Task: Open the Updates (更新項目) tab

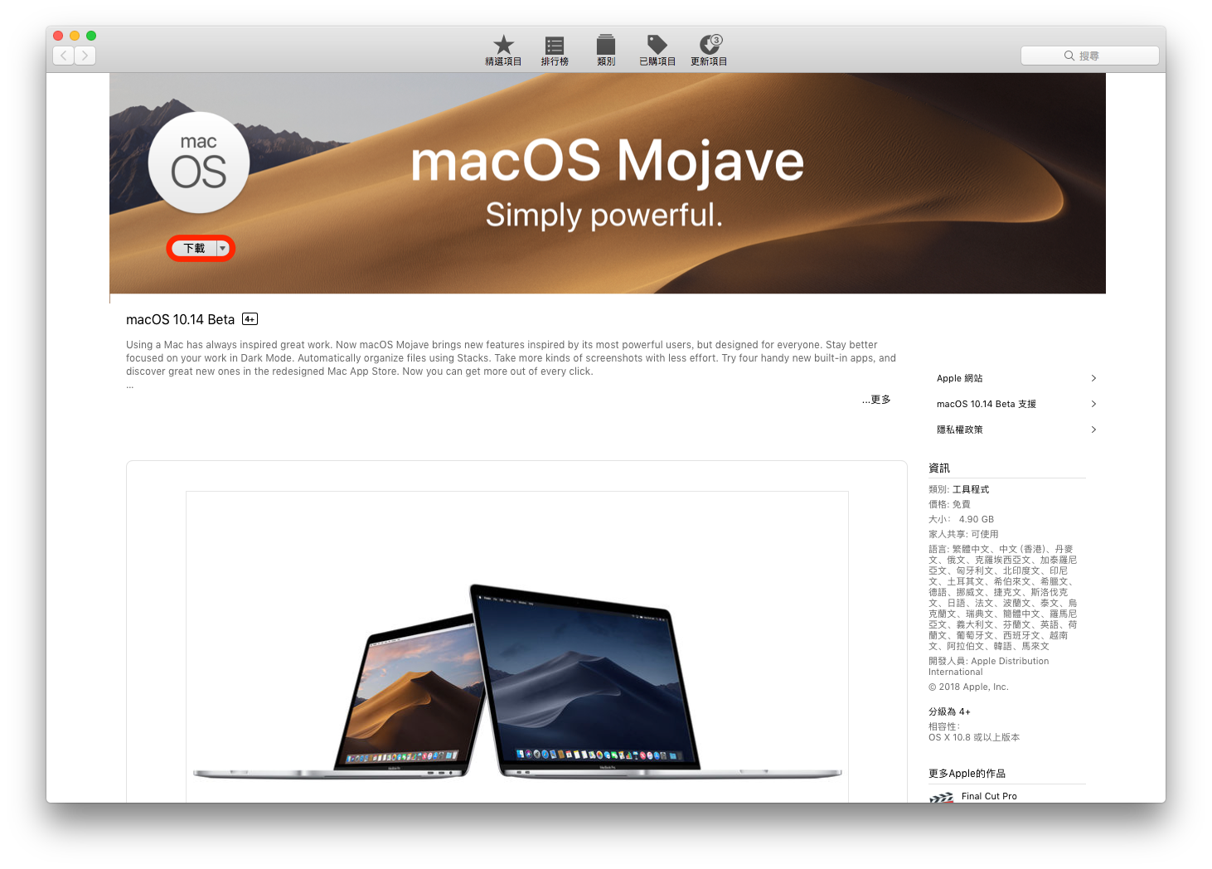Action: (x=709, y=51)
